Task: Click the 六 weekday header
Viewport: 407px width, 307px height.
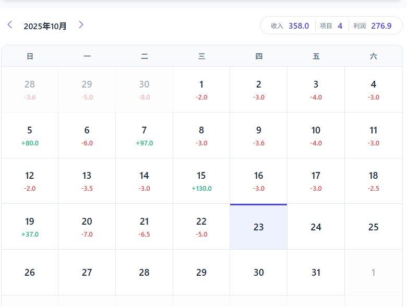Action: tap(374, 56)
